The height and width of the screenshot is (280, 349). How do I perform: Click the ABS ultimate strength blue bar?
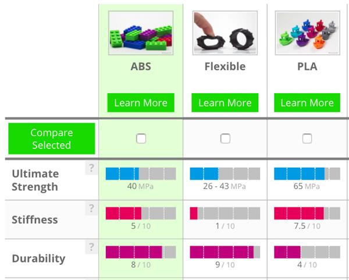tap(141, 173)
